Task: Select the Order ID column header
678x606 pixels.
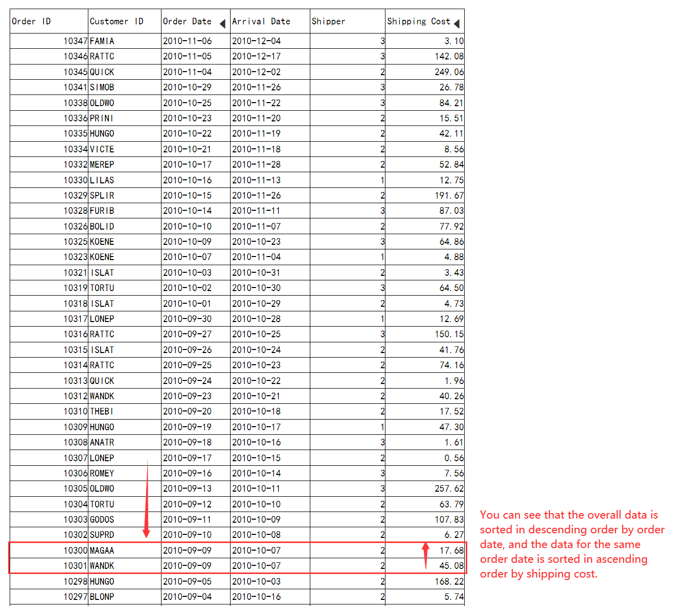Action: (49, 21)
